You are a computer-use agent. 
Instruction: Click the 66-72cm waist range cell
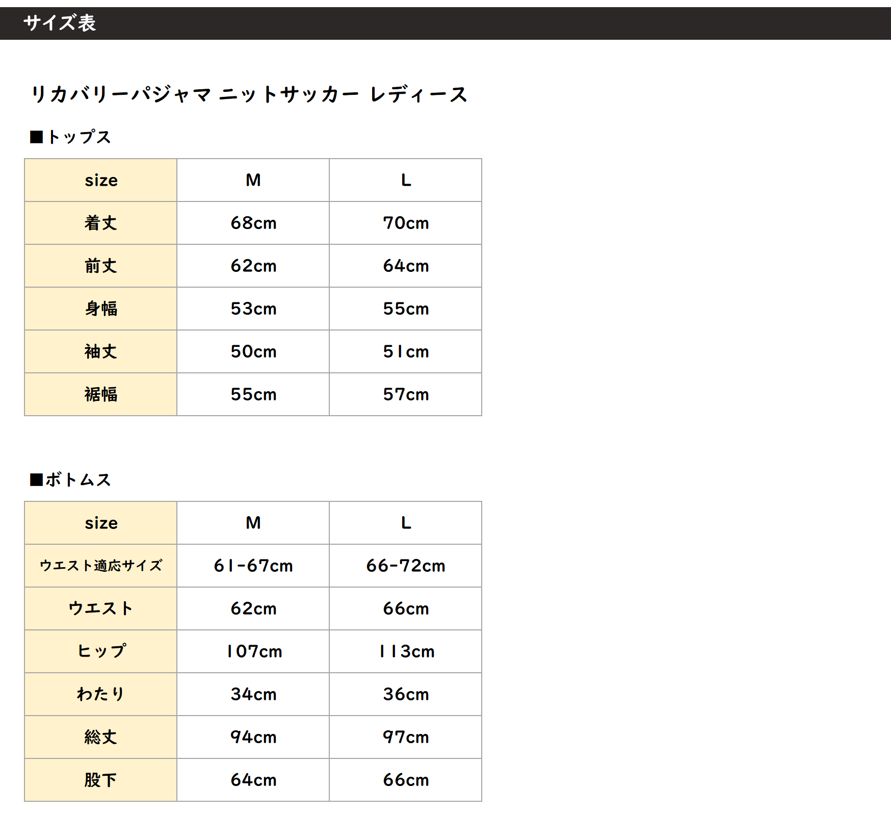coord(406,566)
